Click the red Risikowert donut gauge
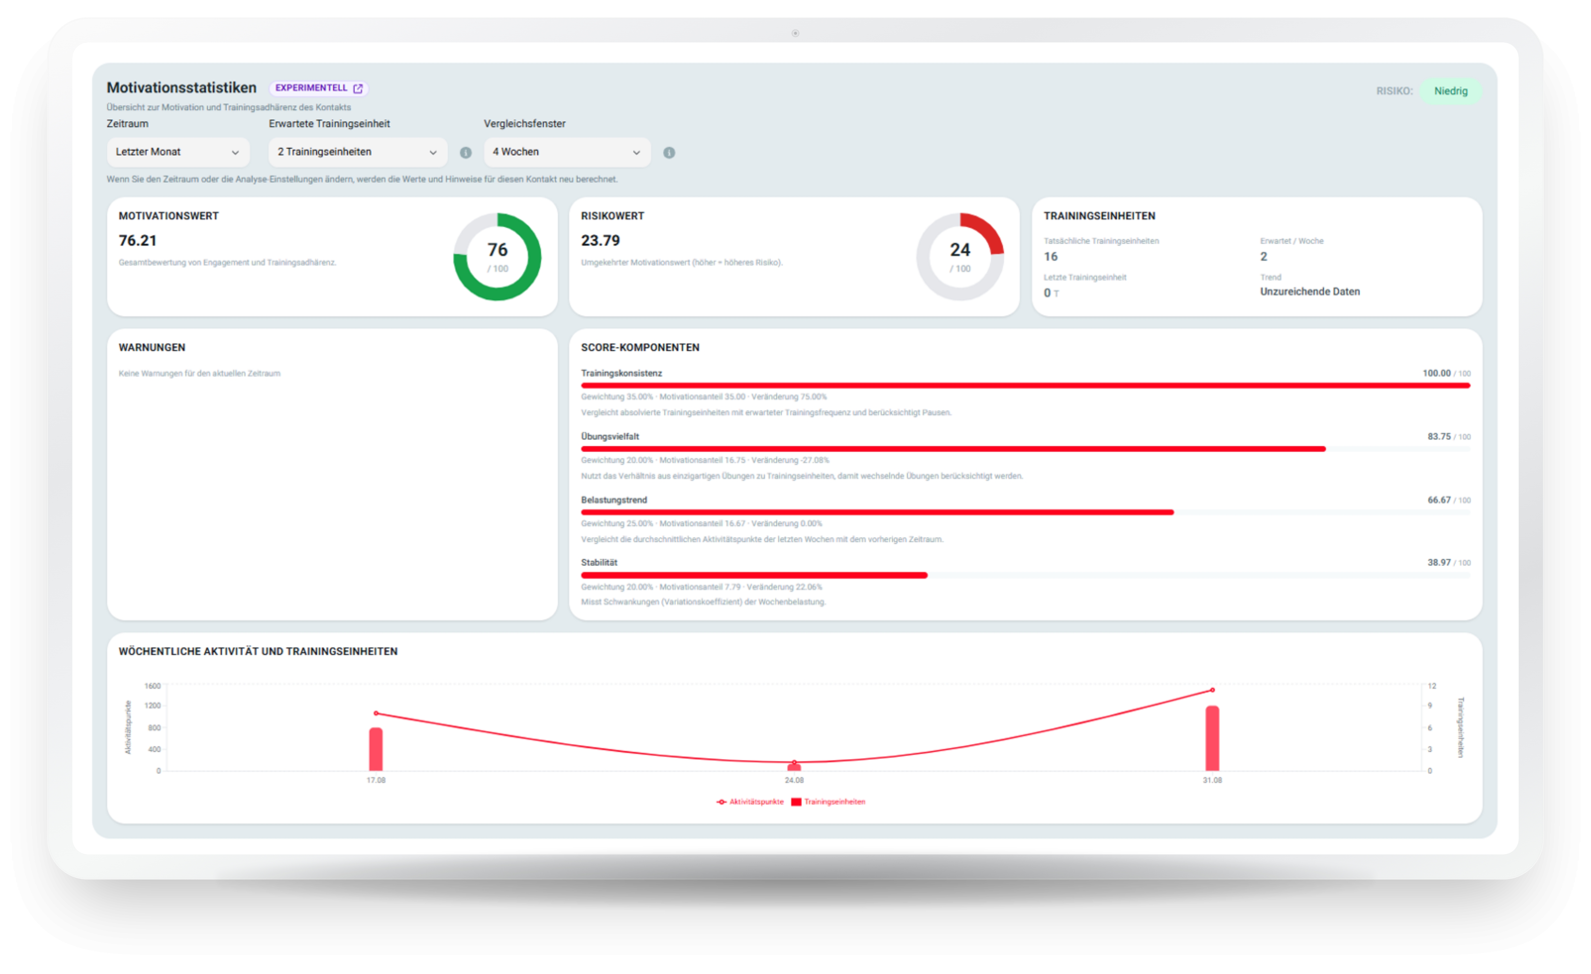 click(x=960, y=257)
